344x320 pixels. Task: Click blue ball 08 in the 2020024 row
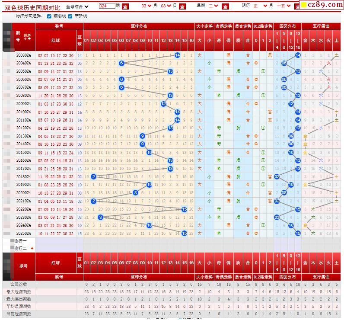point(135,193)
